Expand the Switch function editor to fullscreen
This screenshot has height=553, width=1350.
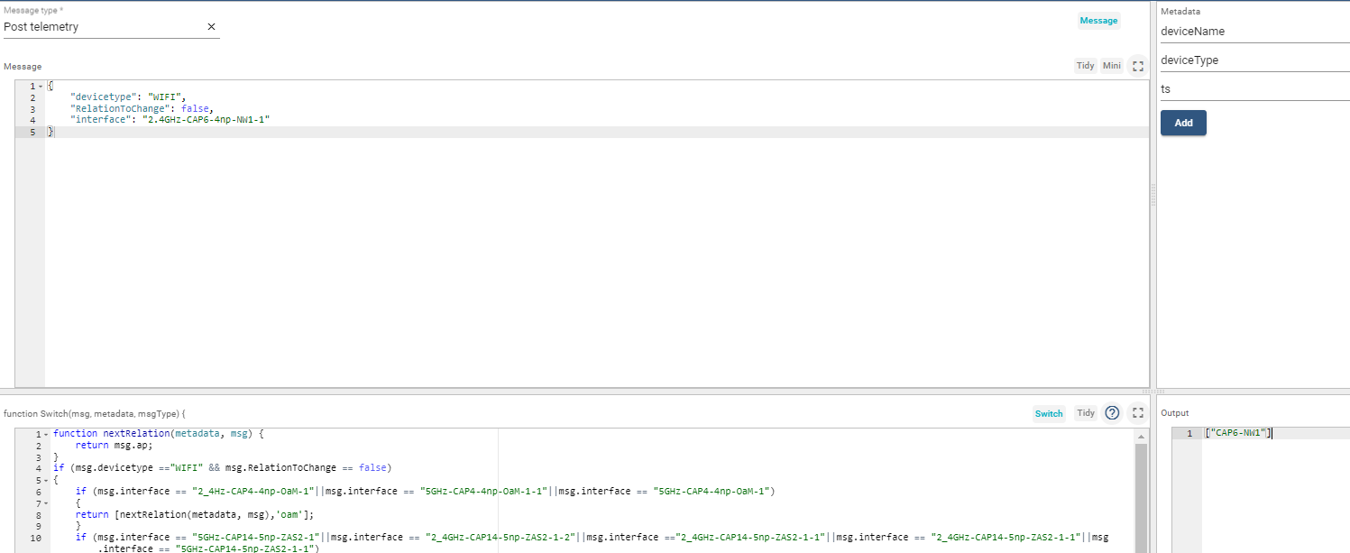(x=1137, y=412)
